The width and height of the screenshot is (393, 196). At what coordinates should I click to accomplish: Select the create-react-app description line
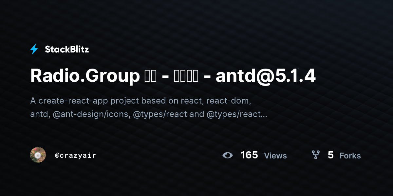141,101
